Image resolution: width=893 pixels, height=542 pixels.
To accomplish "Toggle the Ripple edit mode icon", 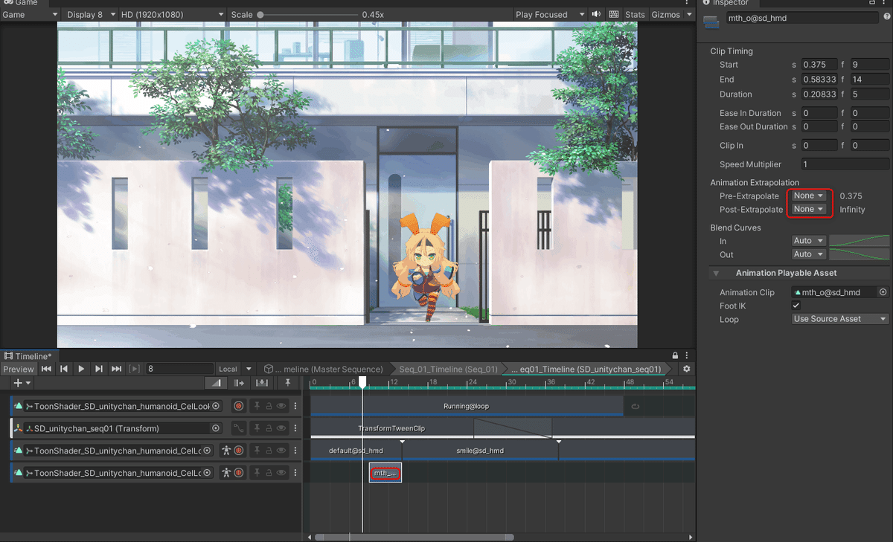I will pyautogui.click(x=239, y=383).
